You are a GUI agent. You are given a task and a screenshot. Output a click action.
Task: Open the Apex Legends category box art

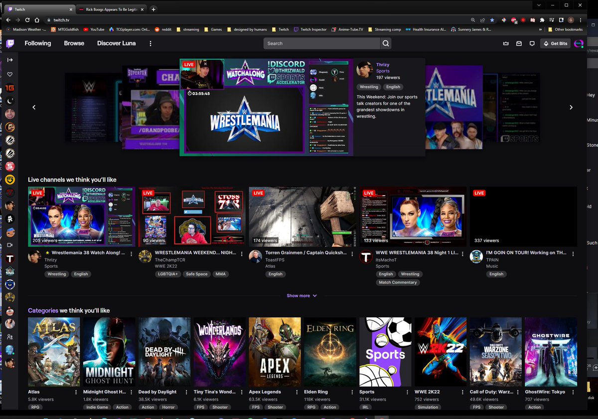point(275,352)
